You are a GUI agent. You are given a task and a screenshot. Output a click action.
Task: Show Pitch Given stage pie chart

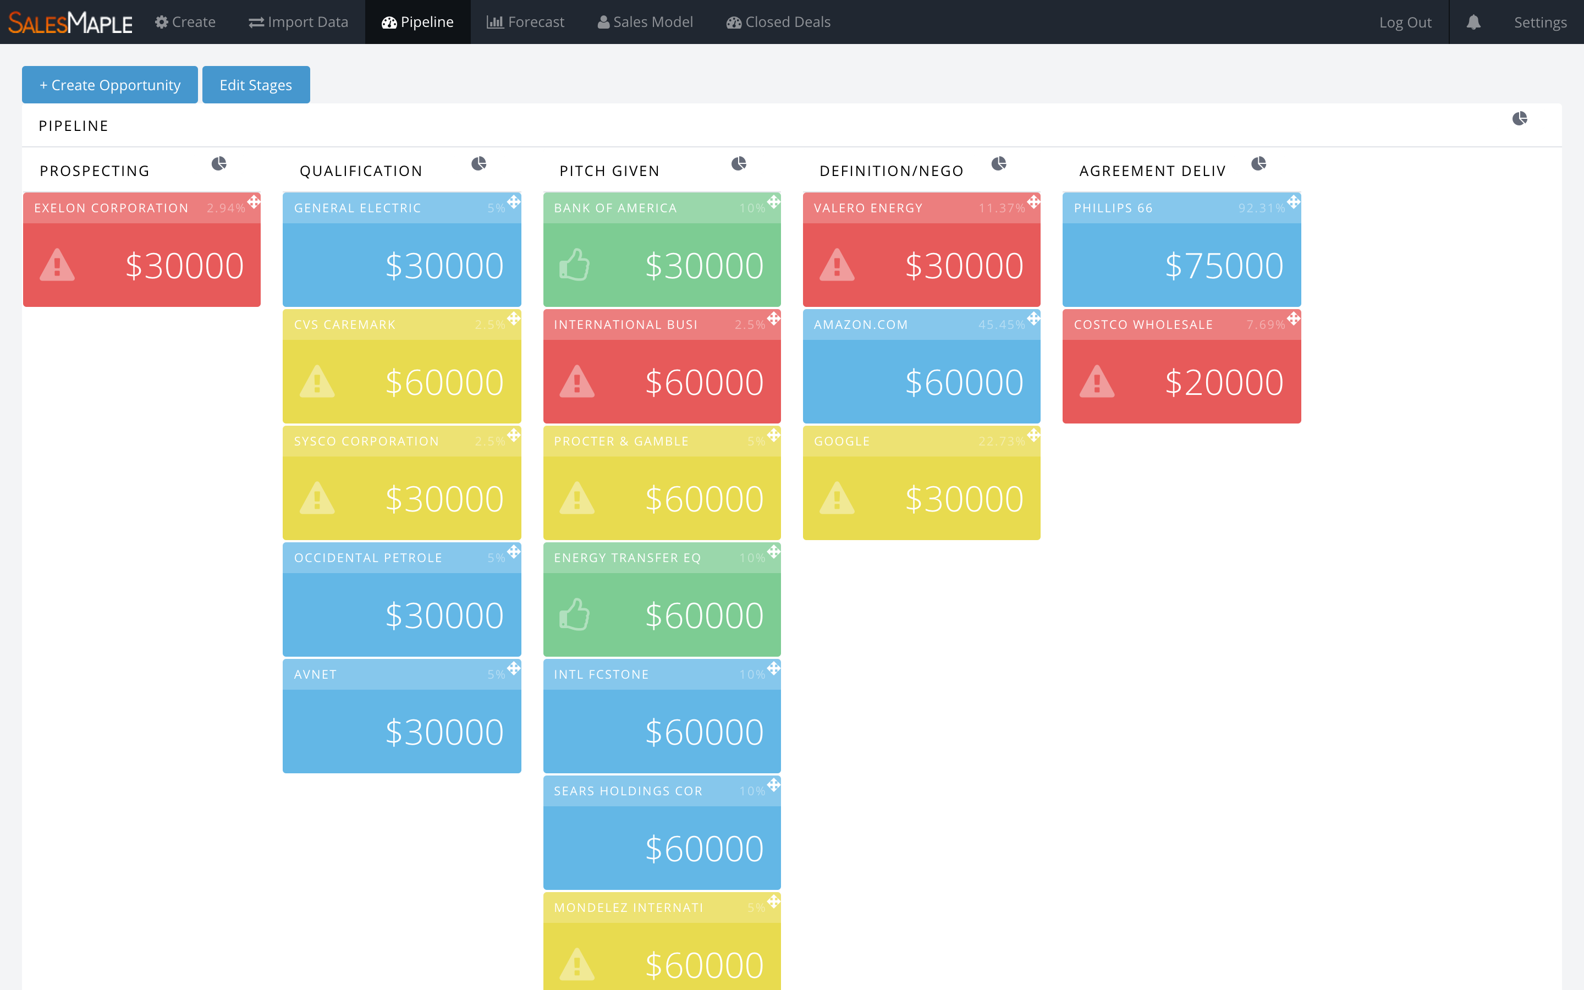[738, 164]
